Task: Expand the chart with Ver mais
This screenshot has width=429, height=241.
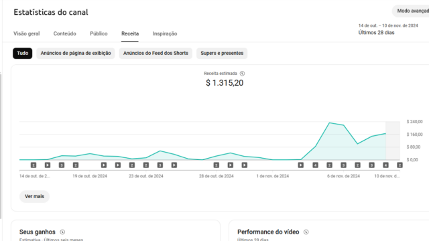Action: [x=34, y=196]
